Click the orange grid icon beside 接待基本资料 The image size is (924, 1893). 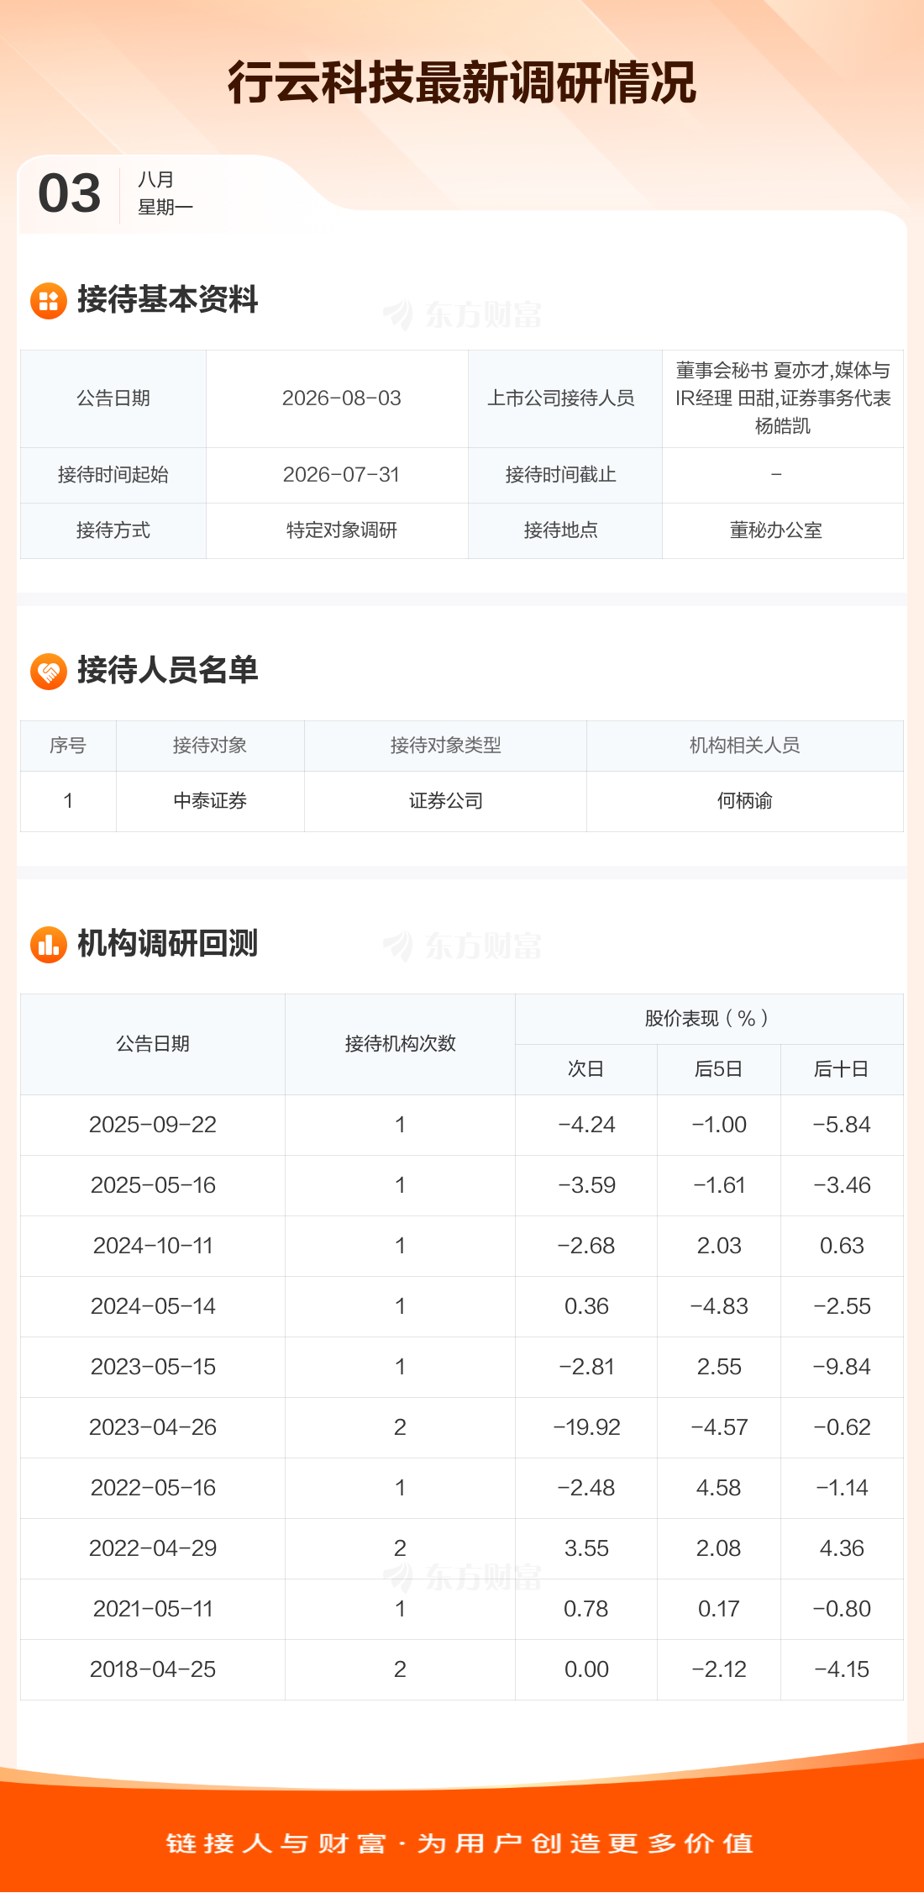pyautogui.click(x=49, y=300)
